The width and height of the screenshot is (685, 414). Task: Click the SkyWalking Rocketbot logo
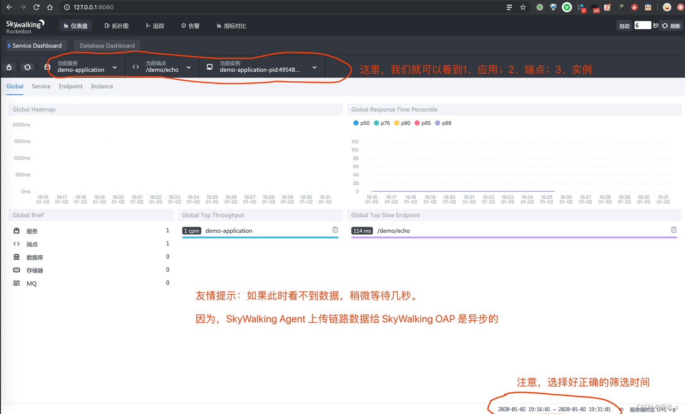coord(25,26)
